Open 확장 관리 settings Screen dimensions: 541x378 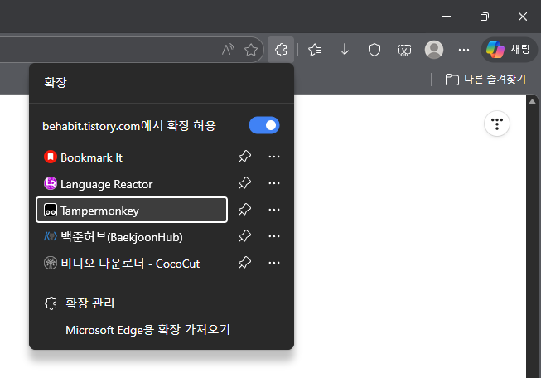point(162,303)
